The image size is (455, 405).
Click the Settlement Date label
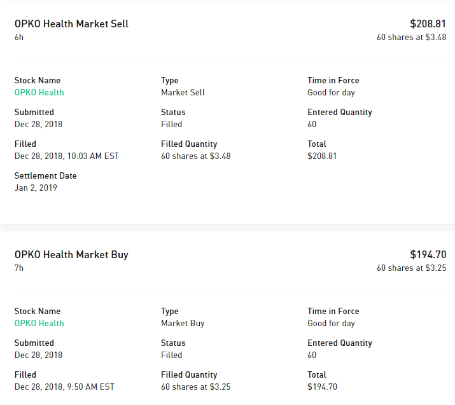(45, 176)
